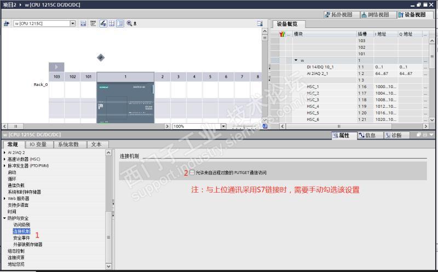438x272 pixels.
Task: Open the 属性 properties tab
Action: [344, 135]
